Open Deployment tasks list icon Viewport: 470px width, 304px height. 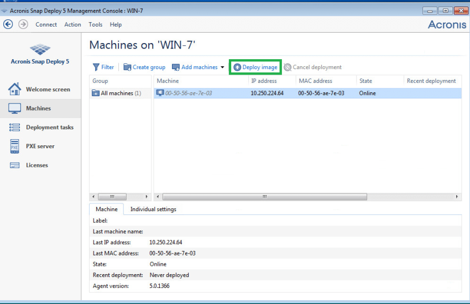click(x=14, y=127)
